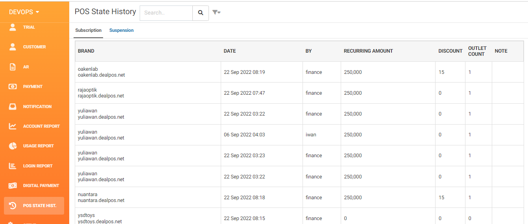Click the Customer person icon
The width and height of the screenshot is (528, 224).
pos(13,47)
